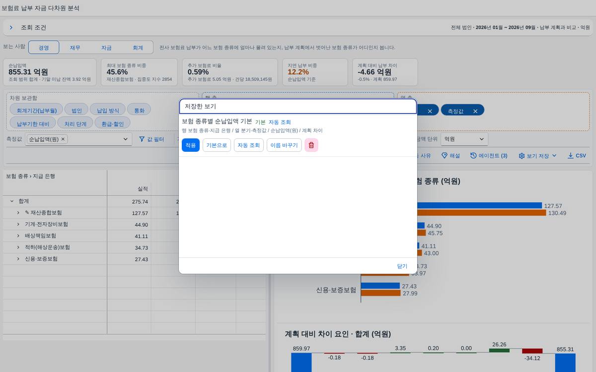This screenshot has height=372, width=596.
Task: Select the 처리 단계 dimension chip
Action: (75, 123)
